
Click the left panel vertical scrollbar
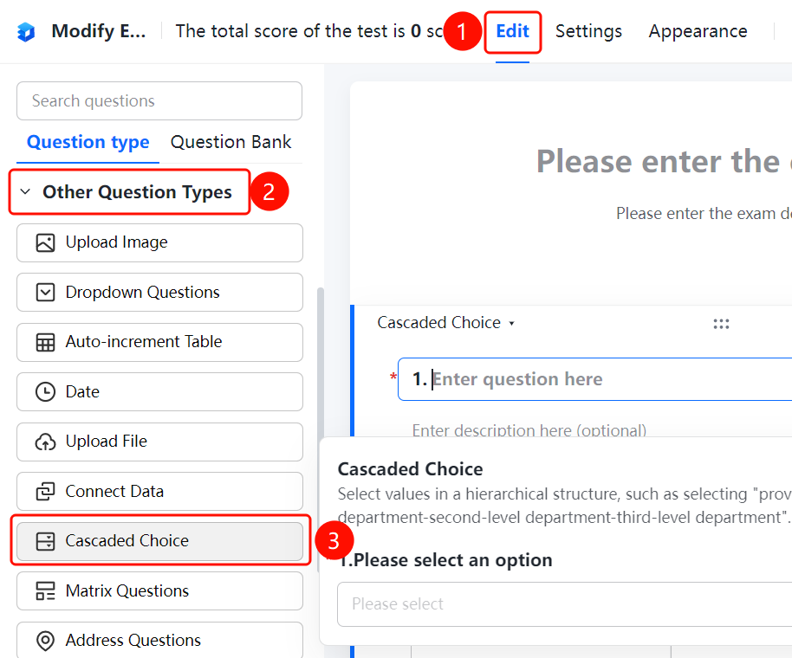[x=320, y=429]
